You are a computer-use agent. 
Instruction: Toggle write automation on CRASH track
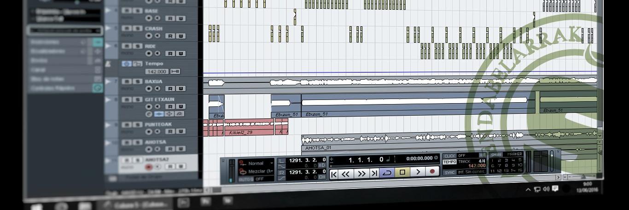point(181,36)
